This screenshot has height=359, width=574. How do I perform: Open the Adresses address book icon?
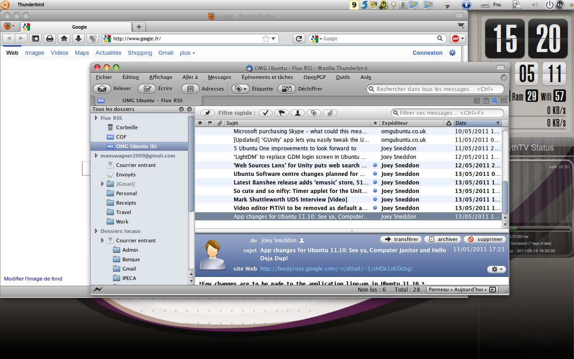(191, 89)
